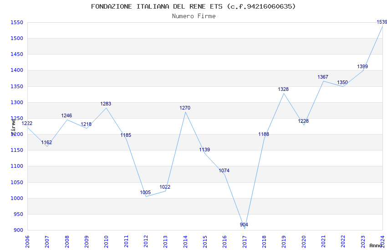Click the x-axis year 2009

click(87, 242)
